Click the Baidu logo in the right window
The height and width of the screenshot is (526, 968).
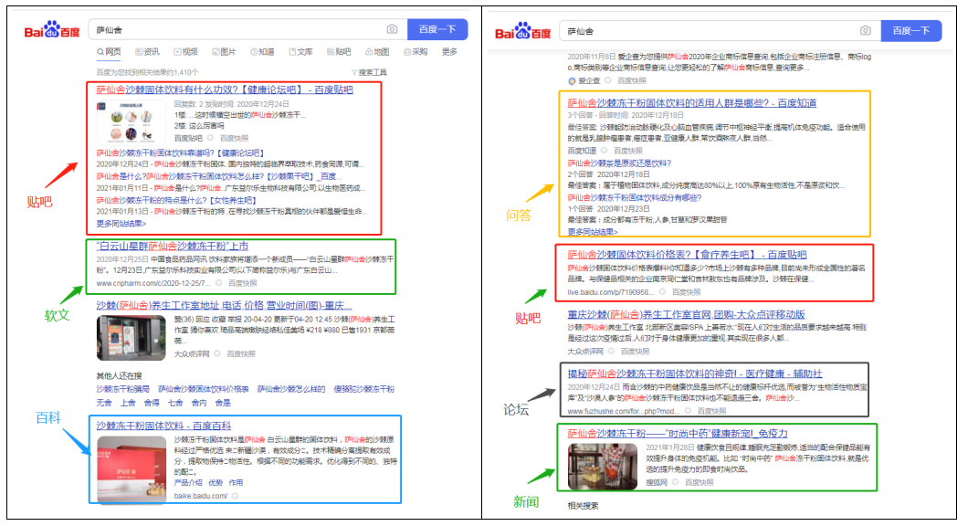pos(523,31)
